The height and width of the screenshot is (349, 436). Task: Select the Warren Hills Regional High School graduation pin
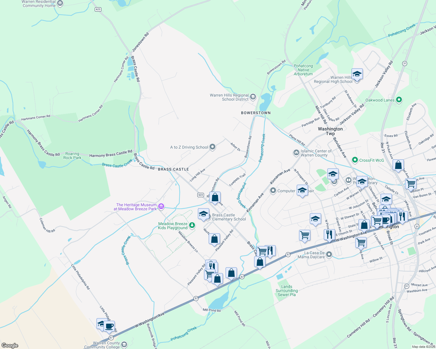point(357,75)
